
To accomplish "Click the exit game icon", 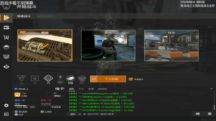I will coord(6,114).
